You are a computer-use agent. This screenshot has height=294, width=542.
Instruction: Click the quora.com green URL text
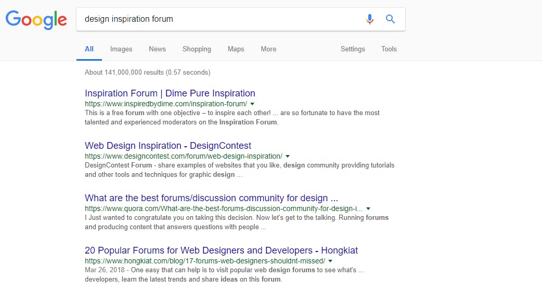click(224, 208)
